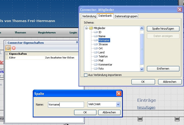Click the column icon beside Kommentar

(96, 65)
